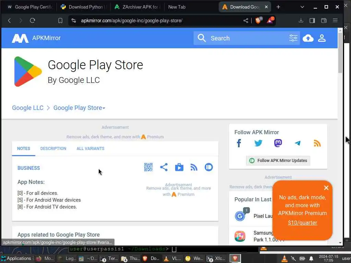Switch to Download Python tab
Screen dimensions: 351x263
coord(83,7)
